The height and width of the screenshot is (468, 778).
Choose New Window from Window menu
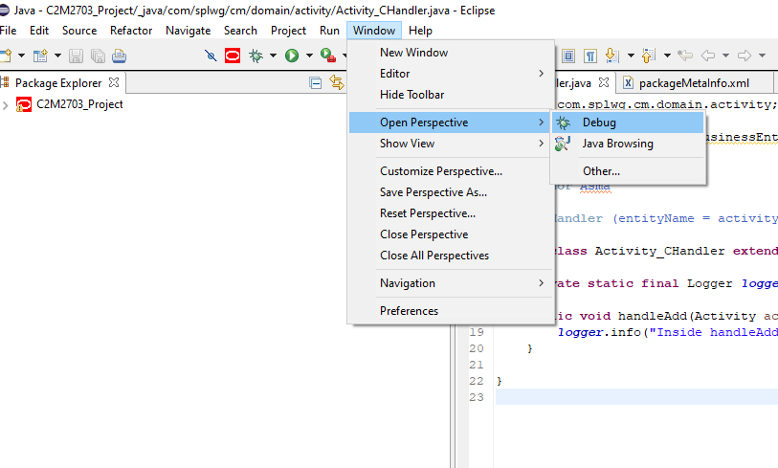click(452, 52)
